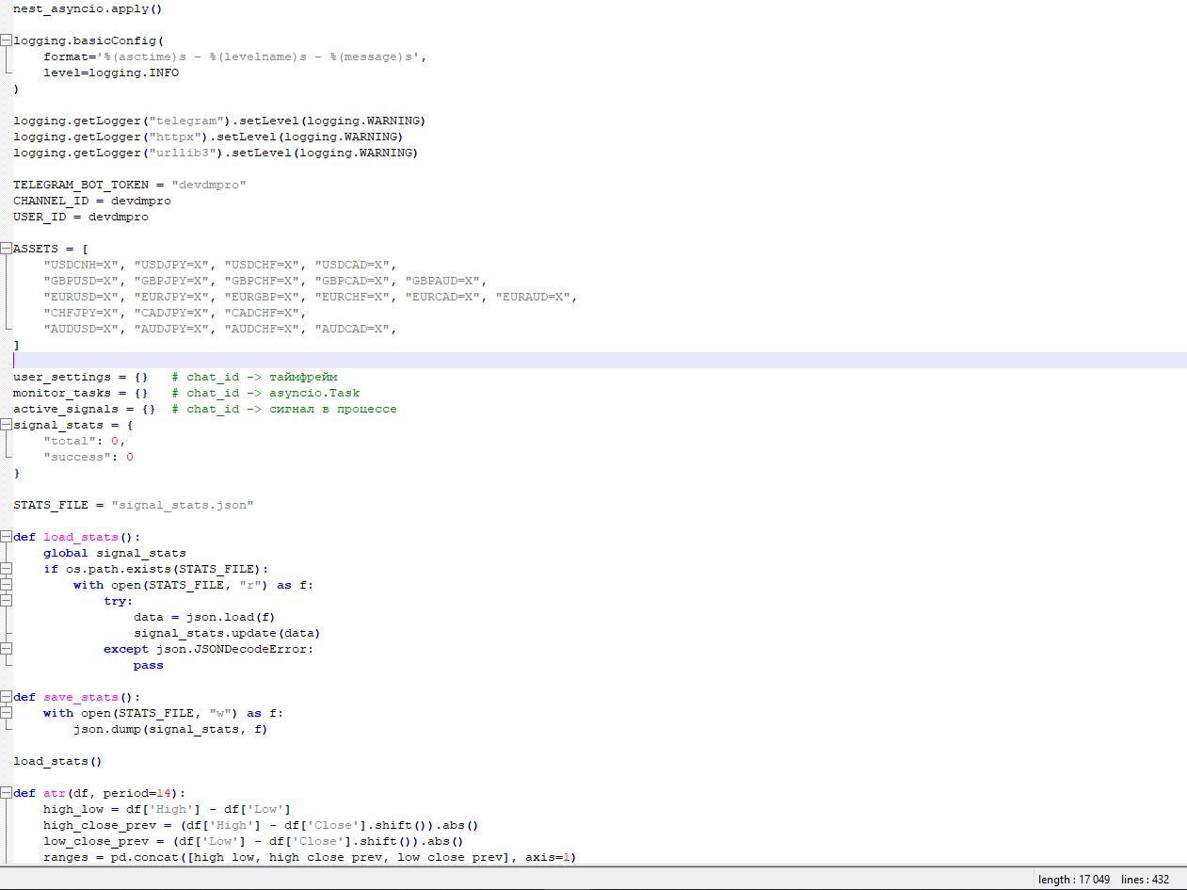Click the global signal_stats line

tap(115, 553)
